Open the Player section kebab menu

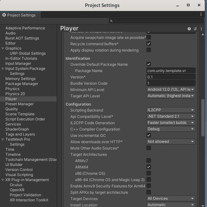(201, 28)
